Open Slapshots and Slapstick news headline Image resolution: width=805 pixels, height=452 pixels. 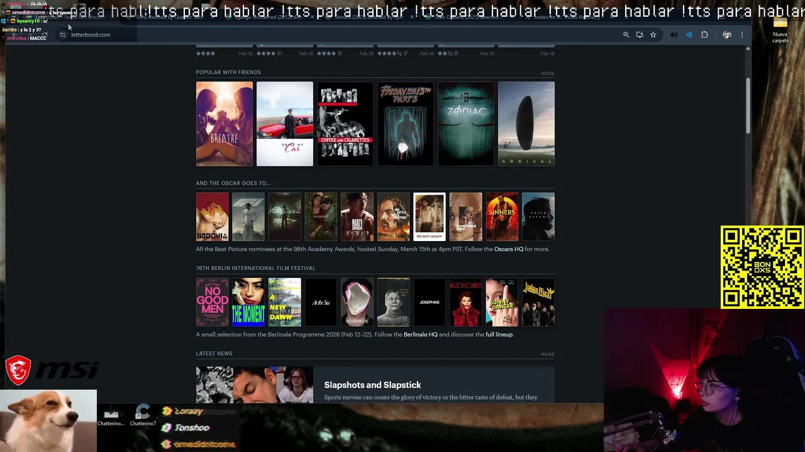[x=372, y=385]
